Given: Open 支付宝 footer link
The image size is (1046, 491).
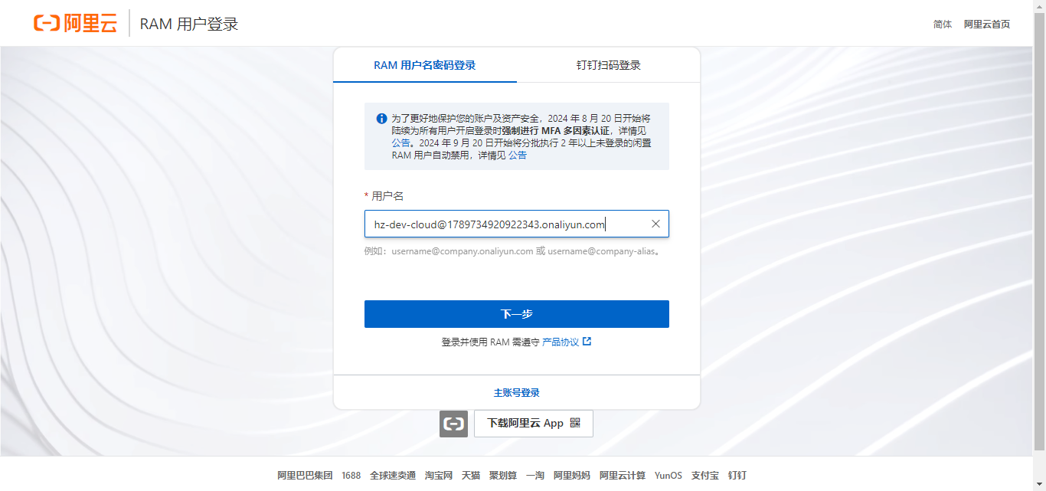Looking at the screenshot, I should click(x=704, y=475).
